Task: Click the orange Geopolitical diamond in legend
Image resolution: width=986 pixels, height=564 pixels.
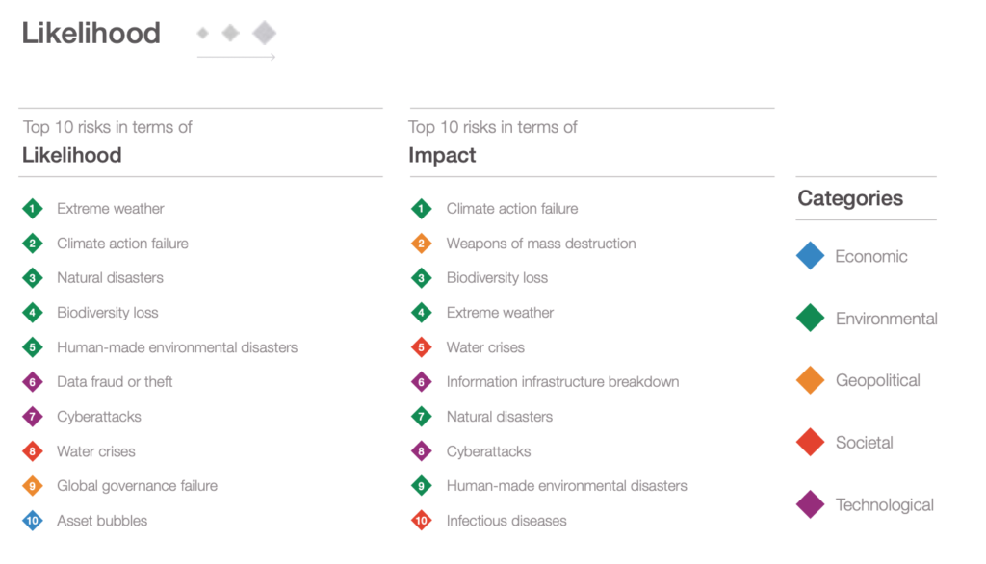Action: click(810, 380)
